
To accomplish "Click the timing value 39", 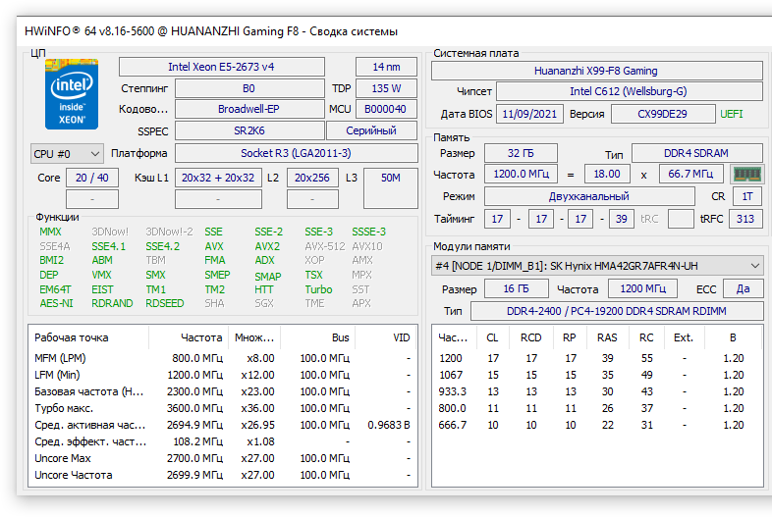I will coord(622,219).
